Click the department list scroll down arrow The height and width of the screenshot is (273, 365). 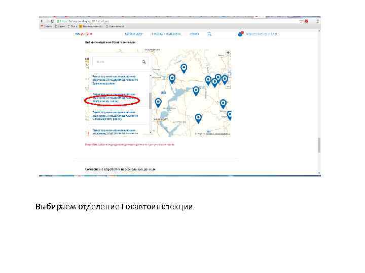pos(151,132)
